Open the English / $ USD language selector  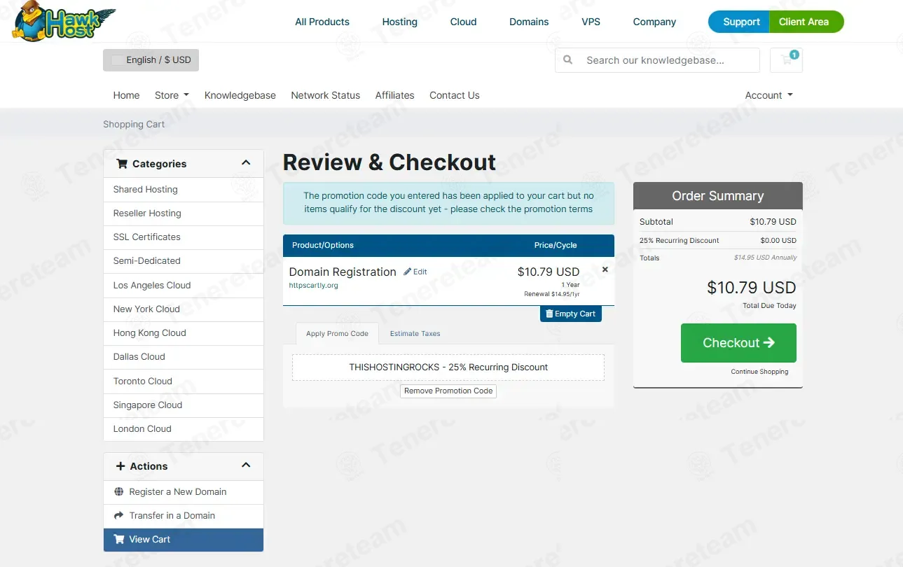151,60
